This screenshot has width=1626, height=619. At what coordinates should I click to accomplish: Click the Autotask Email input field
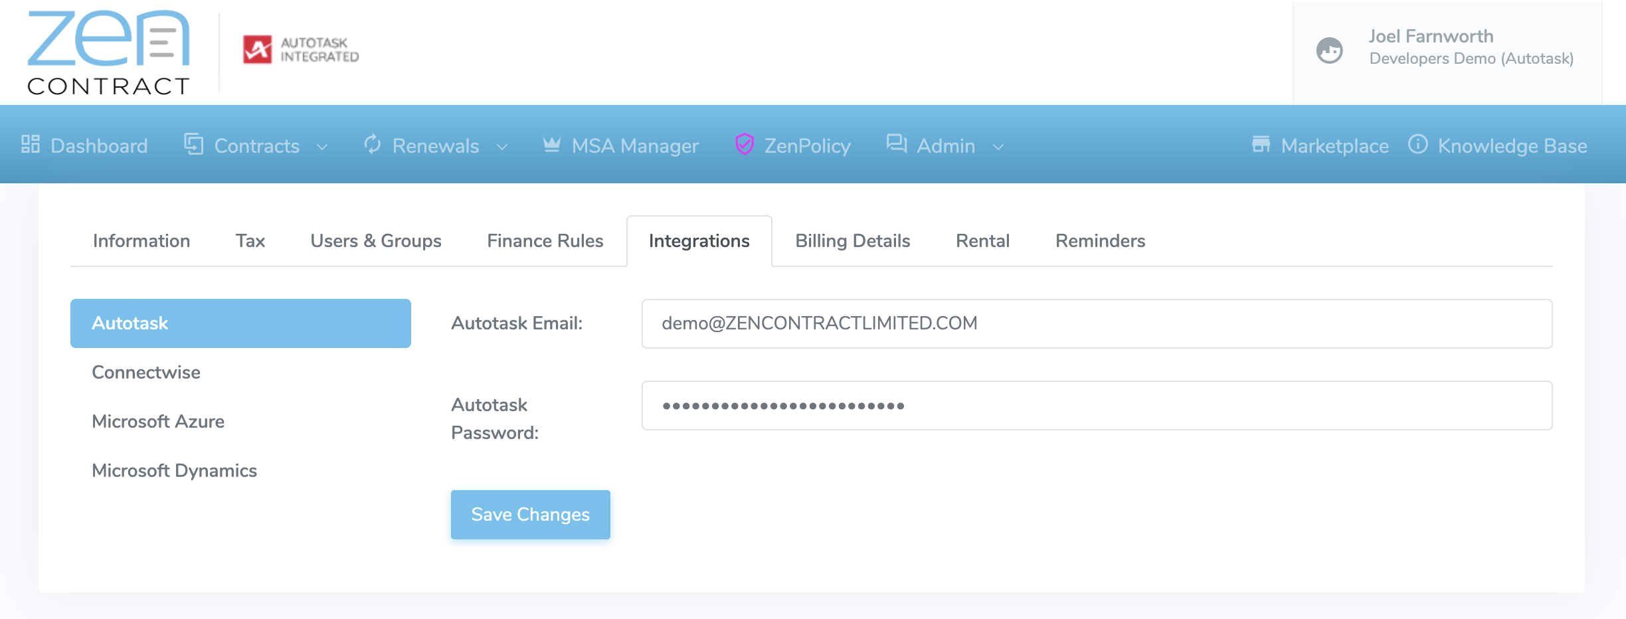(1097, 323)
